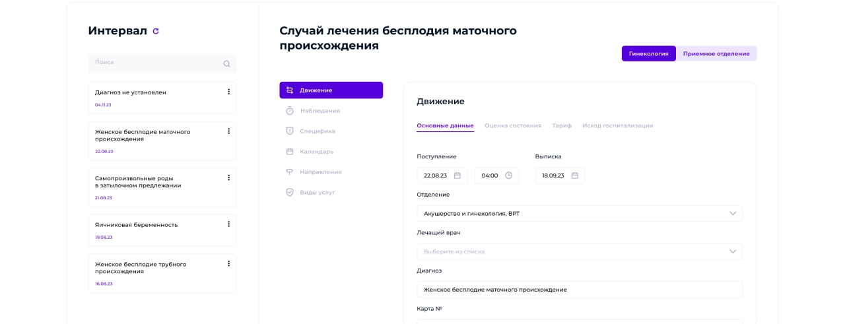
Task: Click the search magnifier icon
Action: click(x=226, y=64)
